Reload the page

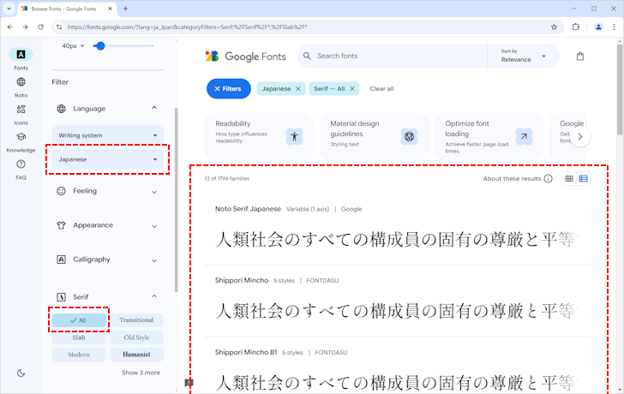[40, 27]
